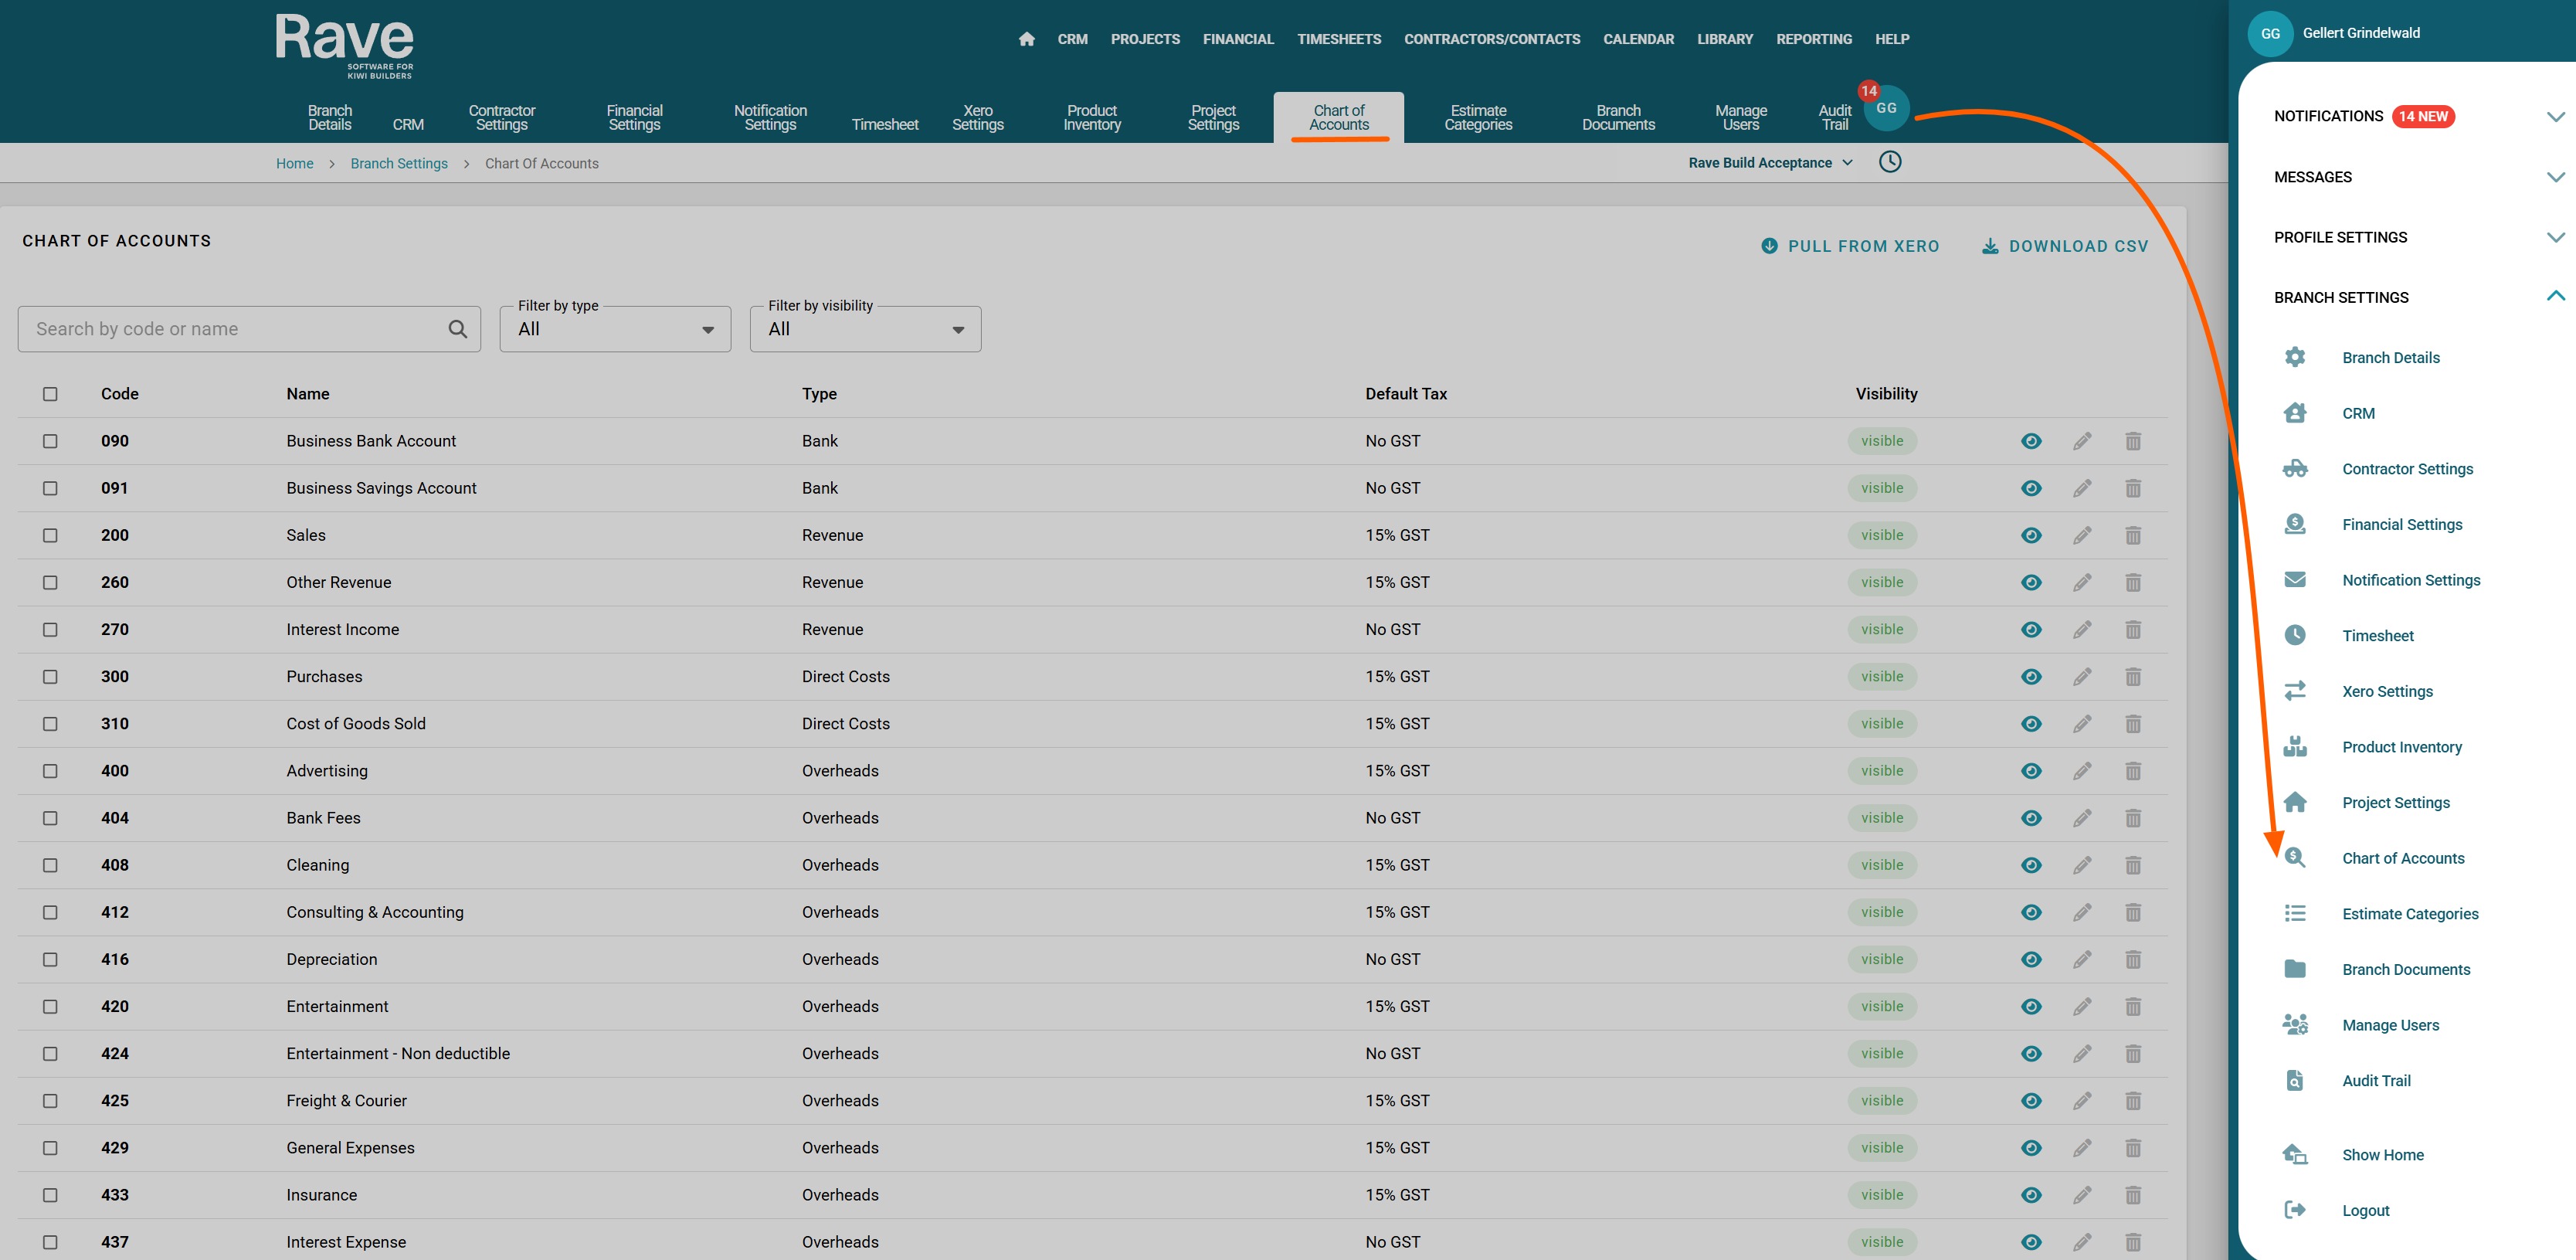Delete the Bank Fees account with trash icon
Screen dimensions: 2576x1260
click(2133, 818)
